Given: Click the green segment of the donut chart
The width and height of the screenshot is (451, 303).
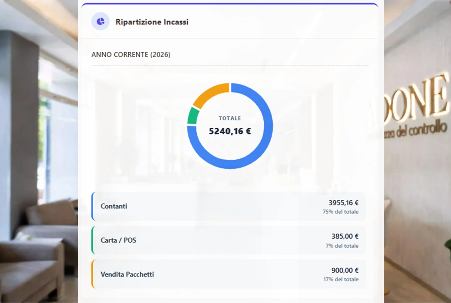Looking at the screenshot, I should point(193,116).
